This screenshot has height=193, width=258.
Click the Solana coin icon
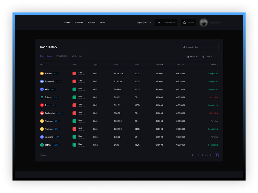click(x=42, y=97)
